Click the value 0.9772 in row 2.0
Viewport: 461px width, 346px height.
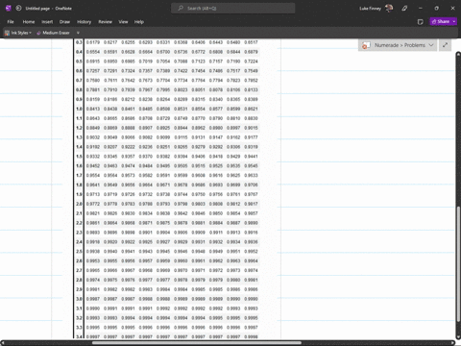pos(93,204)
